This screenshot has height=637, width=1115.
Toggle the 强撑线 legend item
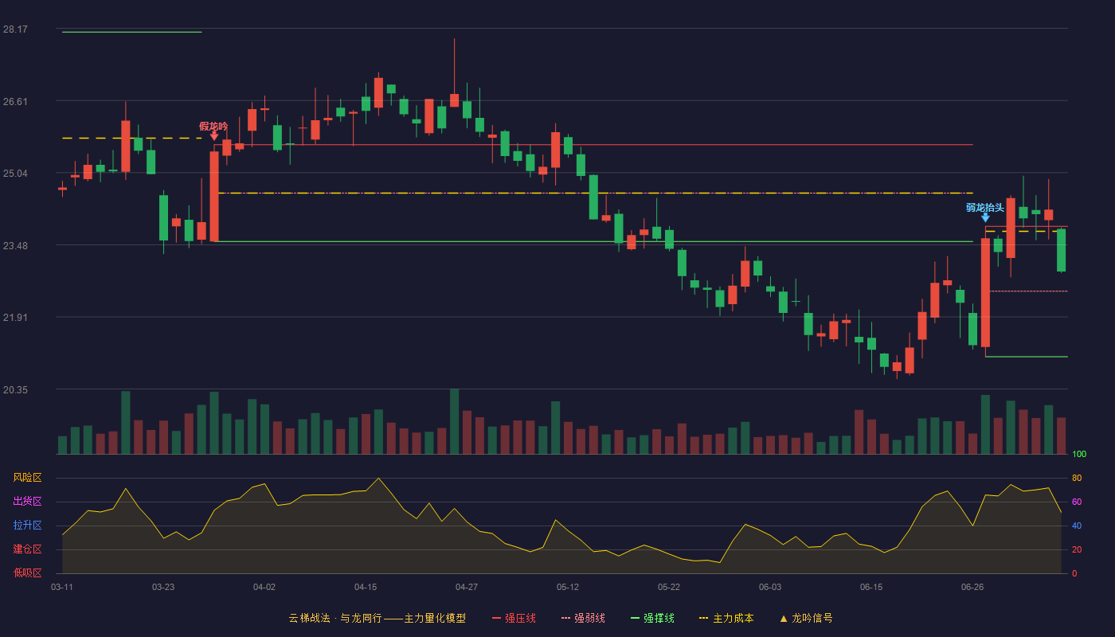coord(652,618)
